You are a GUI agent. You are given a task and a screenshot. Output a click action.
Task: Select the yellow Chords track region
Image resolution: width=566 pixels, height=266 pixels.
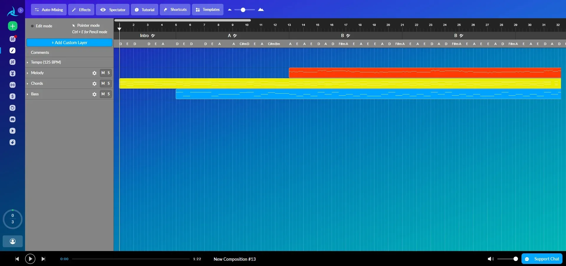(340, 83)
